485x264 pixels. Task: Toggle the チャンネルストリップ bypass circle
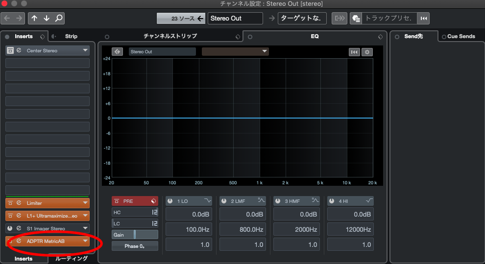pyautogui.click(x=107, y=37)
